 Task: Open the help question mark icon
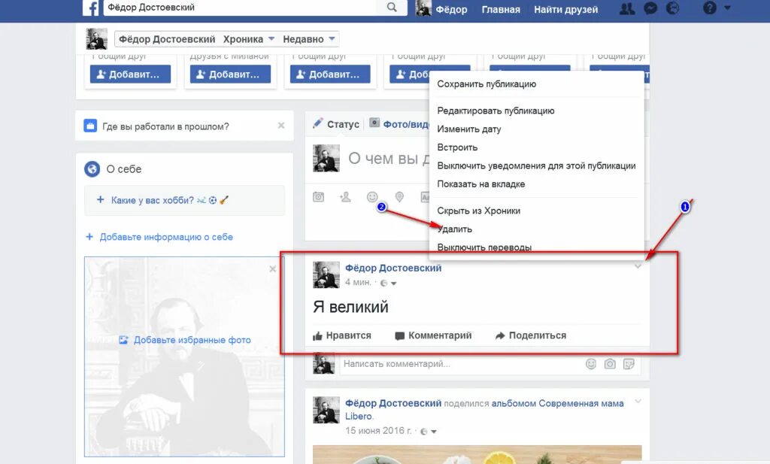(710, 8)
